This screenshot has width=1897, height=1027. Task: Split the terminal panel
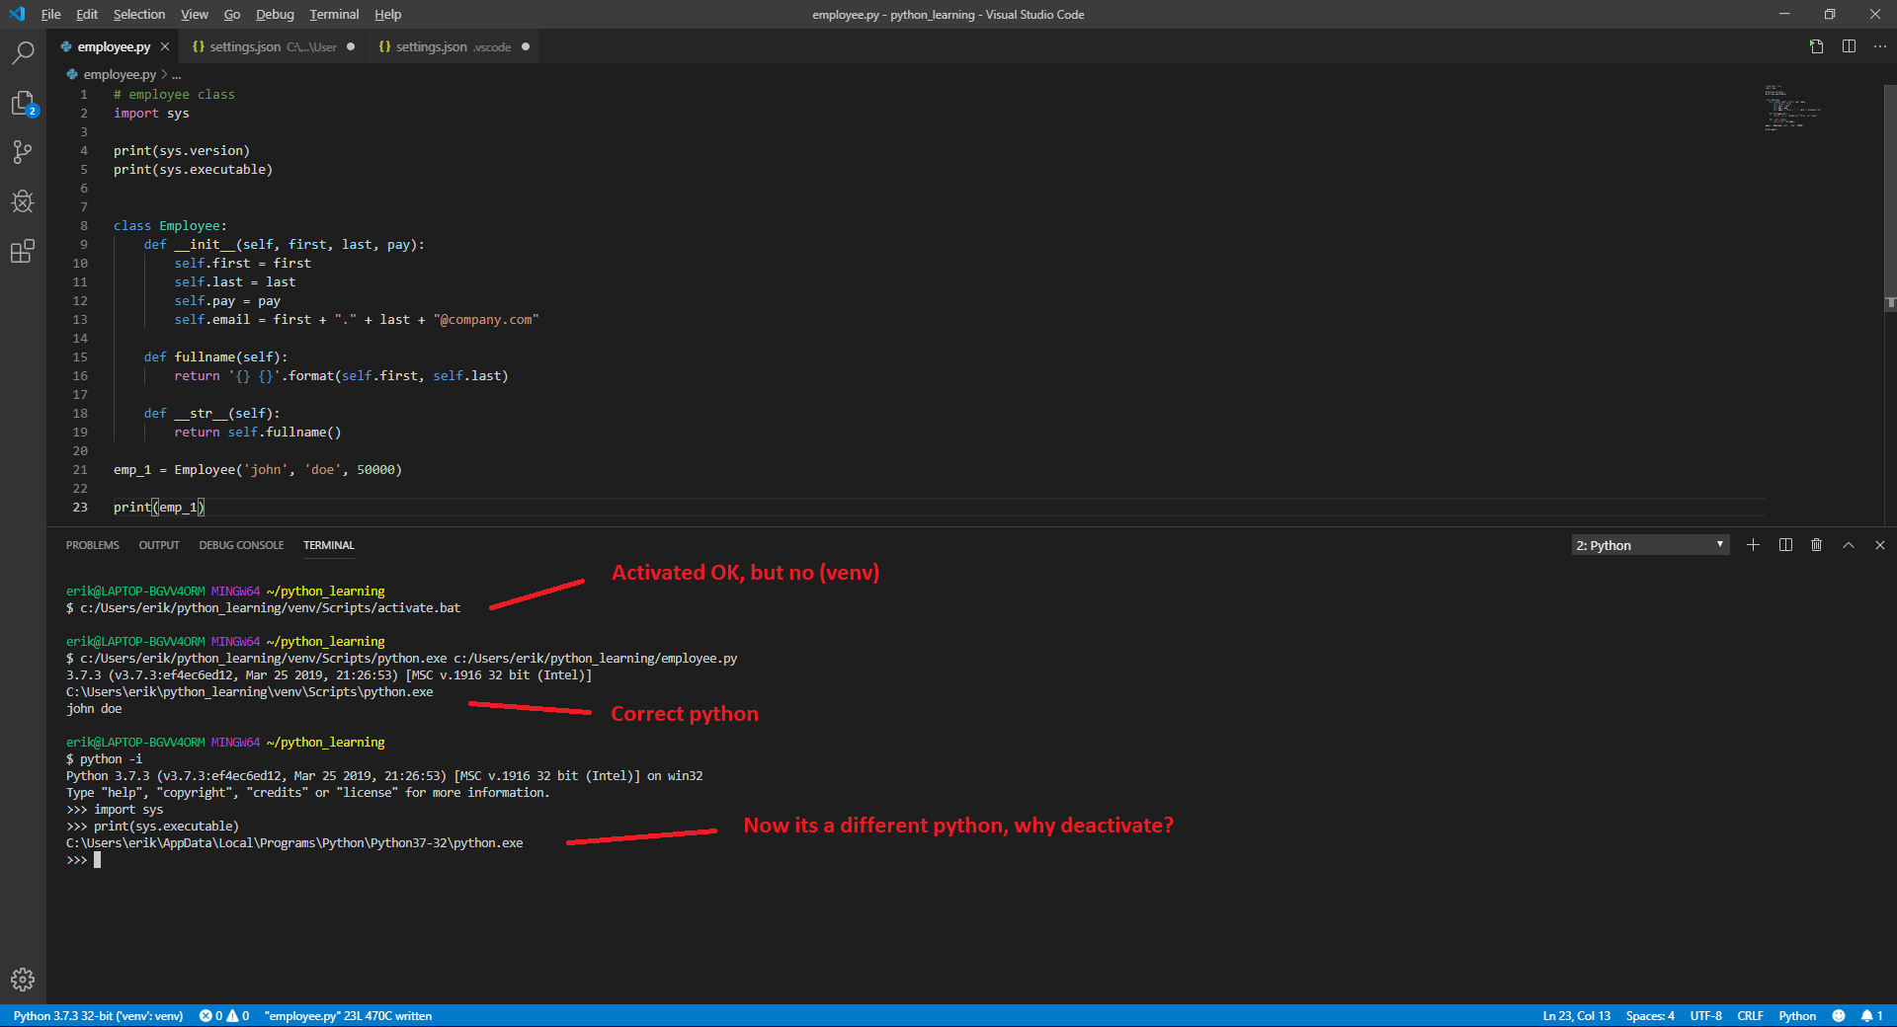(1784, 544)
